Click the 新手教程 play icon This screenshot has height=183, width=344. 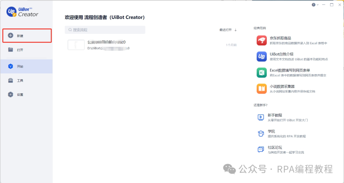tap(261, 117)
